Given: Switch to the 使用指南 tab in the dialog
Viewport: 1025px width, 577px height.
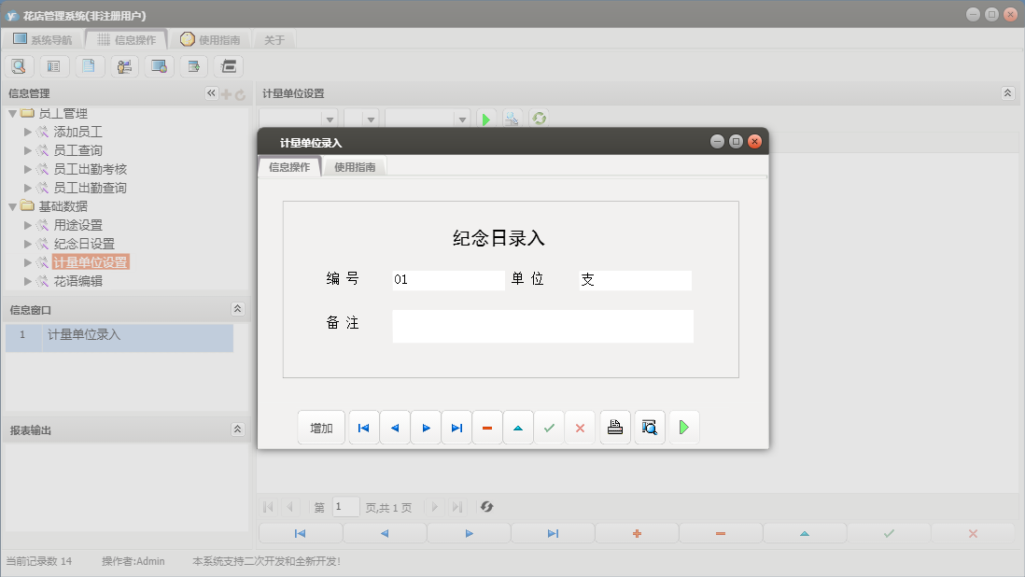Looking at the screenshot, I should point(355,165).
